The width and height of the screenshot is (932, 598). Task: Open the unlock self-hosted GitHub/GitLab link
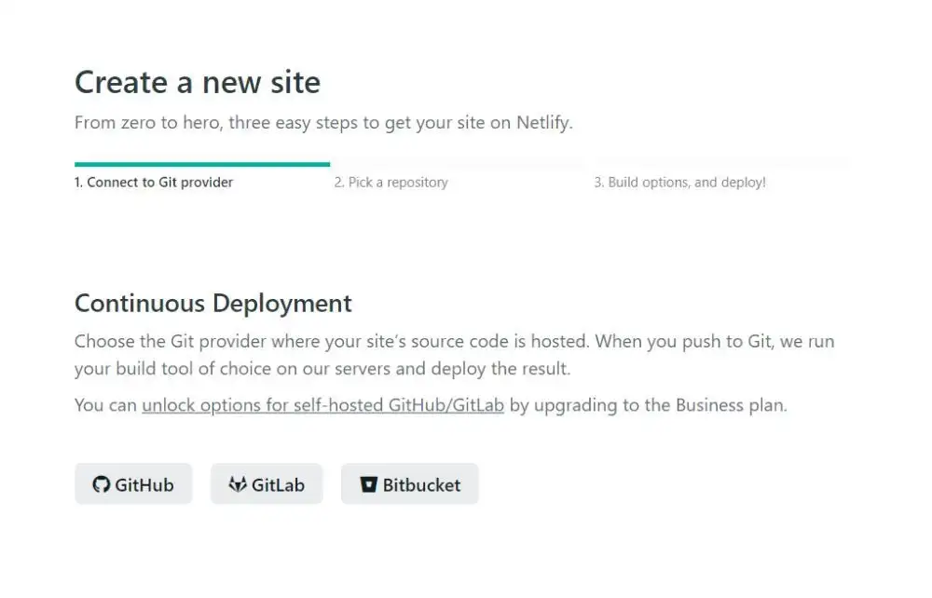tap(322, 405)
